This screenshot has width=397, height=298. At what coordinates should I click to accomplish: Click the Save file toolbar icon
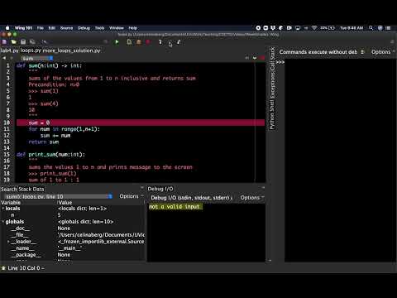(x=23, y=42)
